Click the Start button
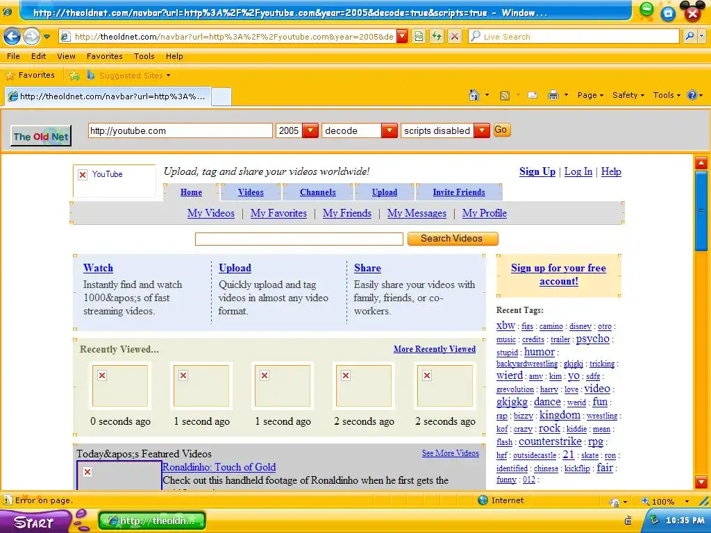Screen dimensions: 711x533 [x=34, y=522]
